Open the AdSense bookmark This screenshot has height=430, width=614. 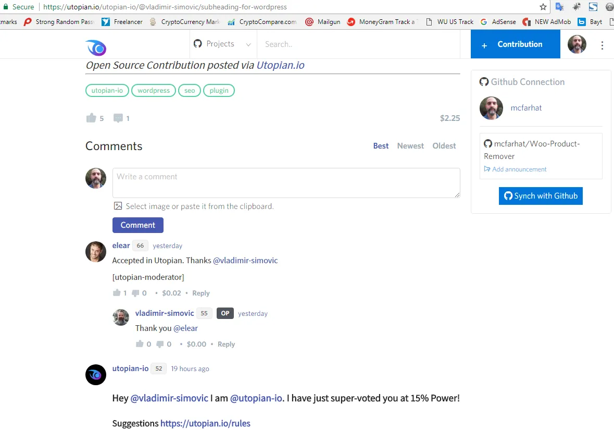498,21
